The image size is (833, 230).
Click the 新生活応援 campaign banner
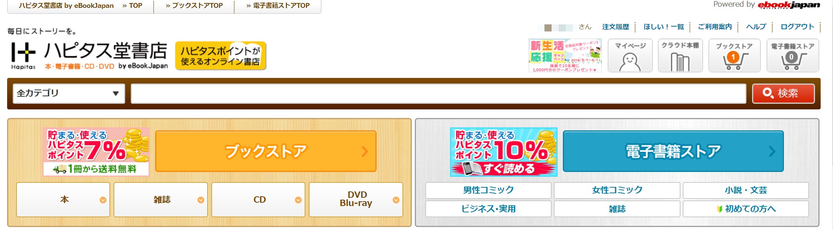pyautogui.click(x=565, y=55)
